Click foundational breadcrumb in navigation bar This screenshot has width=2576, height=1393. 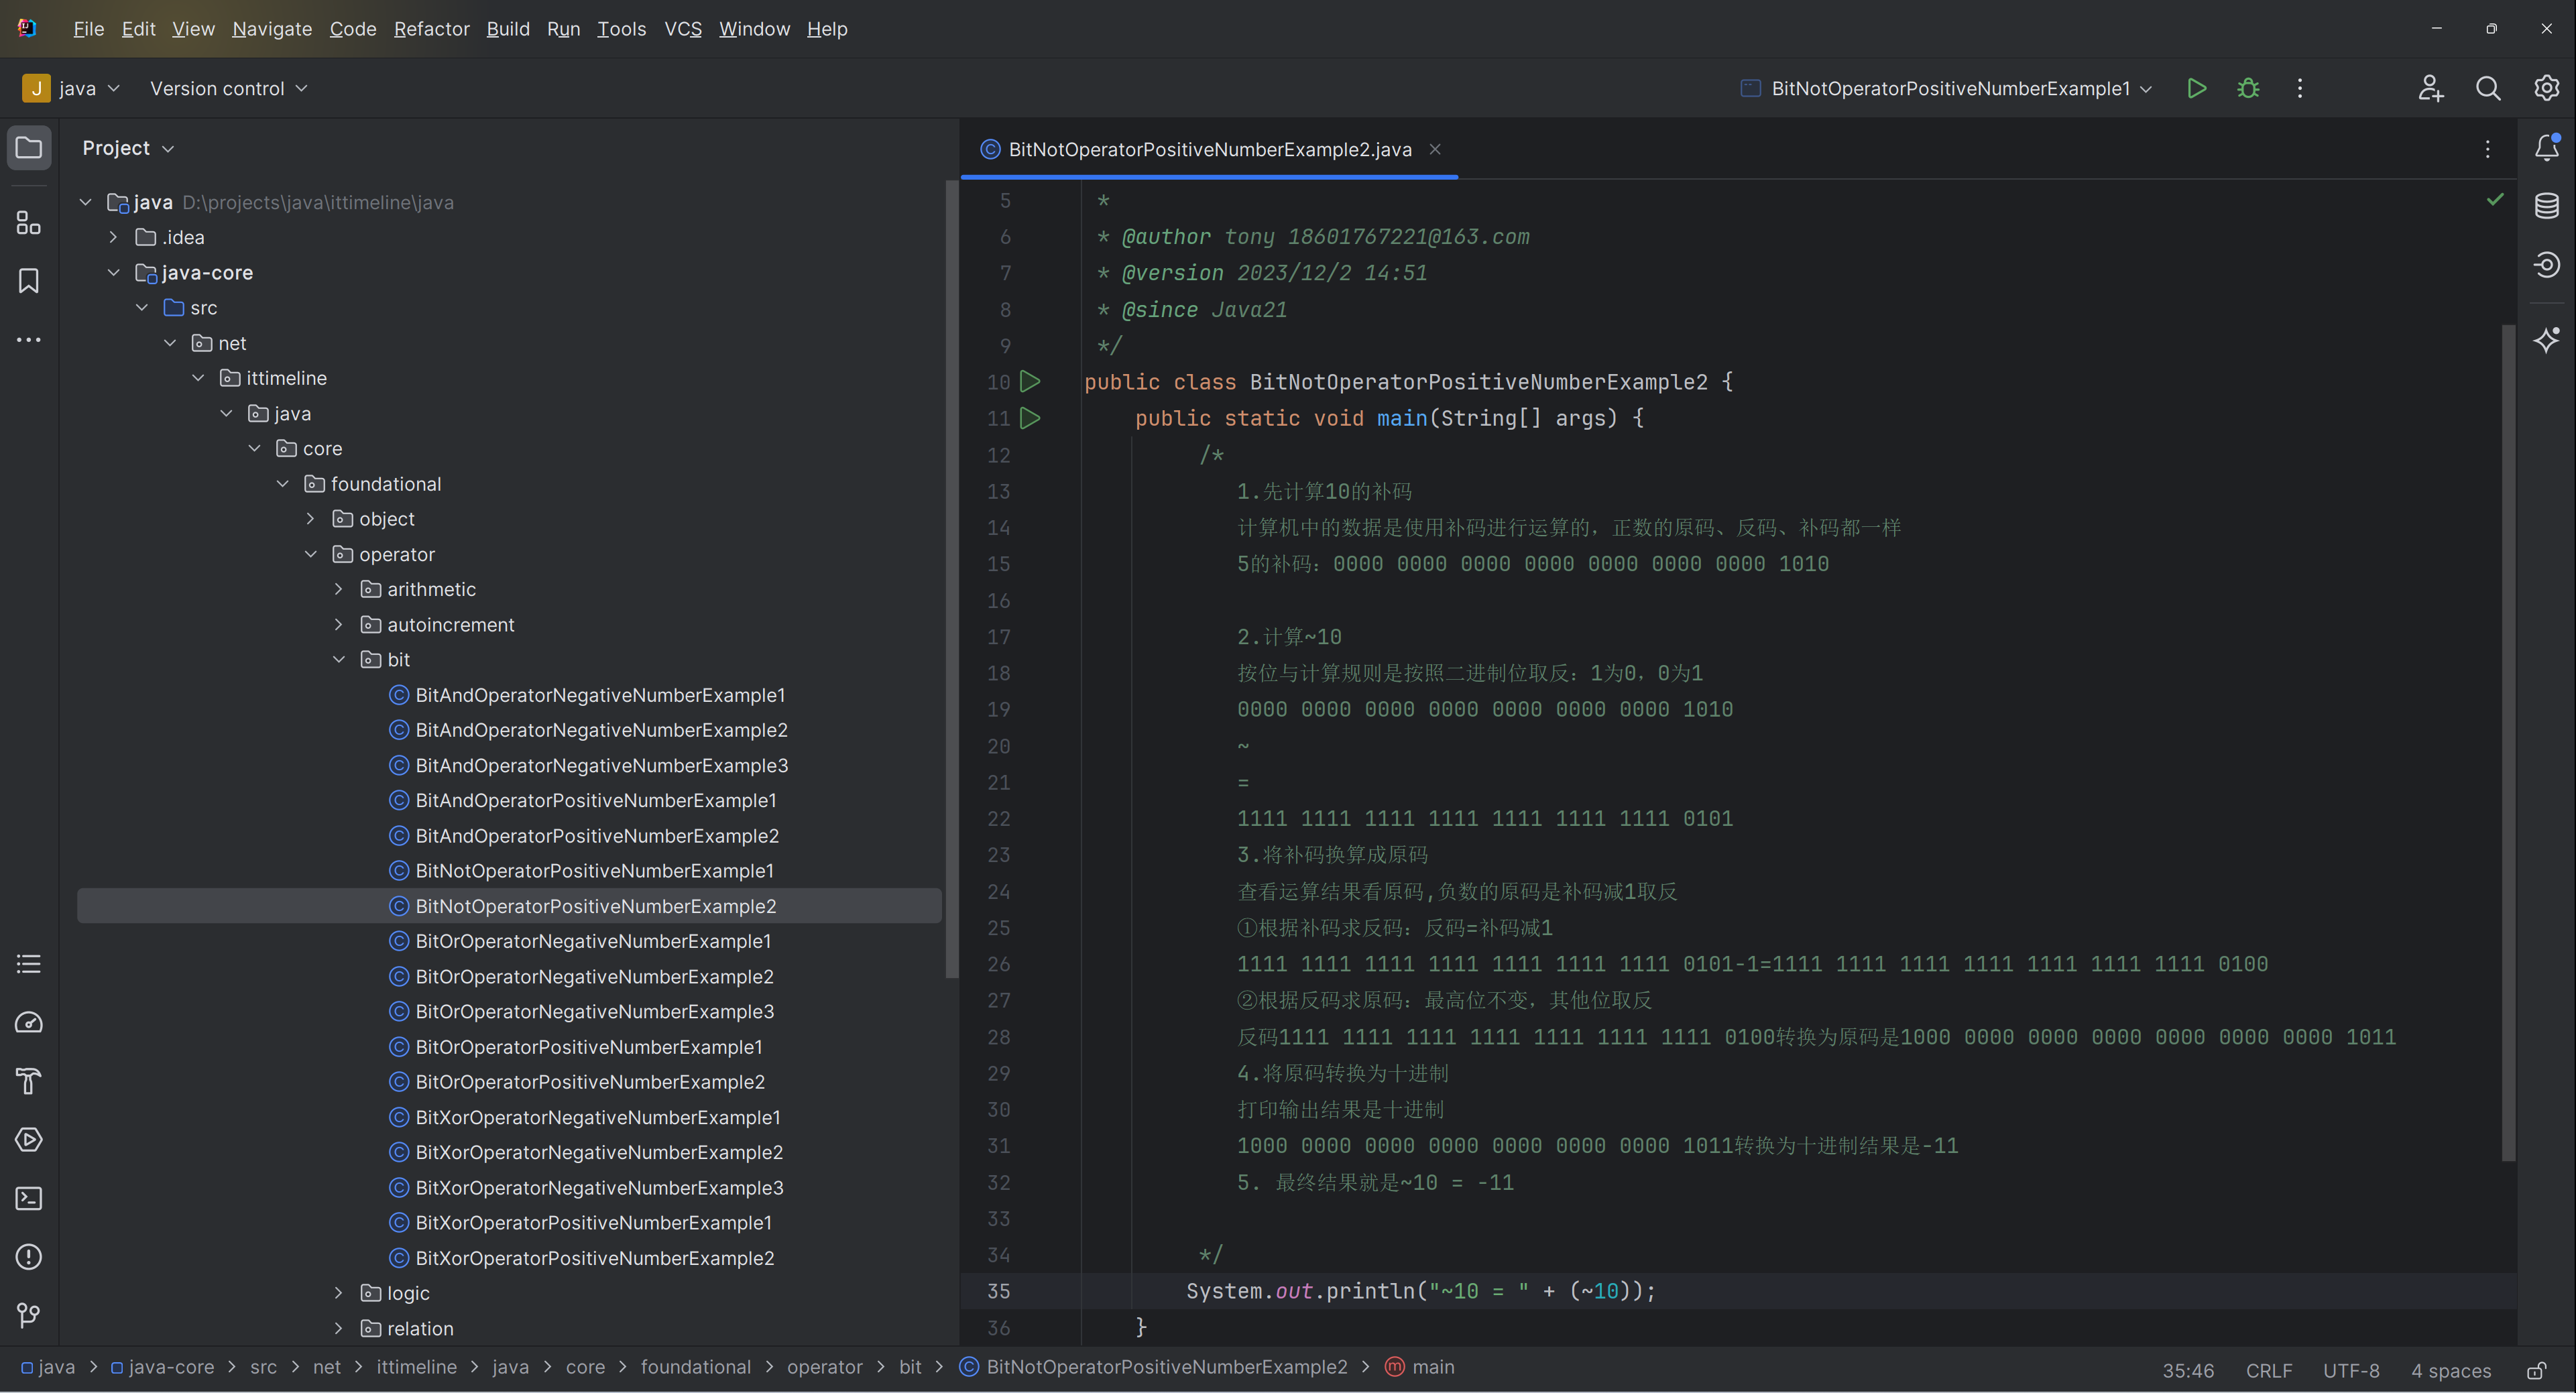(x=696, y=1367)
